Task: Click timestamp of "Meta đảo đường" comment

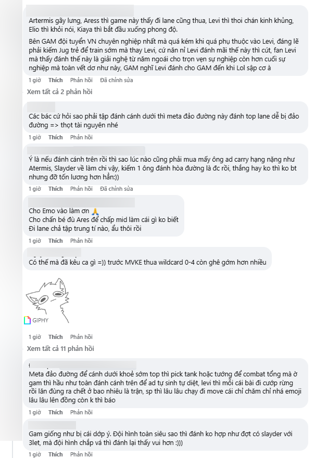Action: pyautogui.click(x=34, y=412)
